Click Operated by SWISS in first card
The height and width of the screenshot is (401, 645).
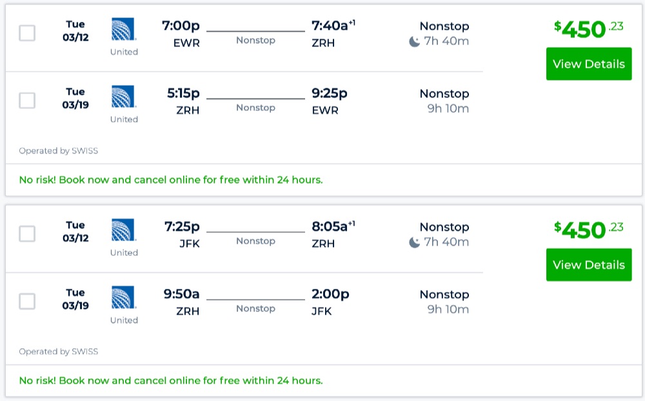59,151
